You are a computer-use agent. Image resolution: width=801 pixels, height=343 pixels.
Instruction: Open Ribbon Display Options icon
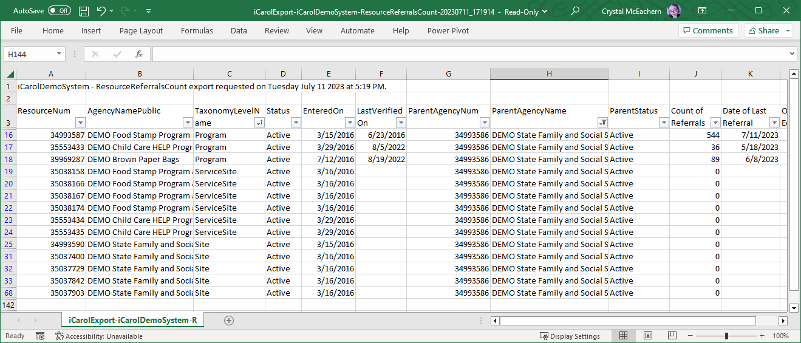[702, 11]
